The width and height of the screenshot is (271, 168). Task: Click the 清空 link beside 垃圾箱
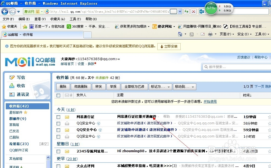pyautogui.click(x=44, y=144)
